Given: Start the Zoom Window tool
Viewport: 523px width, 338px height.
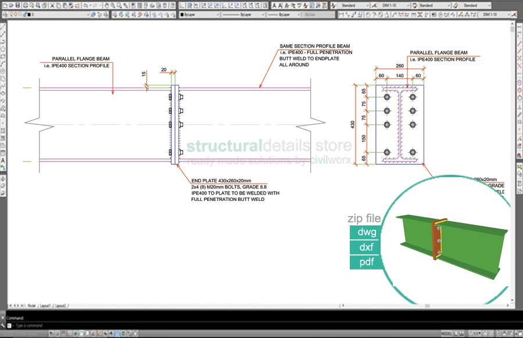Looking at the screenshot, I should pos(119,5).
